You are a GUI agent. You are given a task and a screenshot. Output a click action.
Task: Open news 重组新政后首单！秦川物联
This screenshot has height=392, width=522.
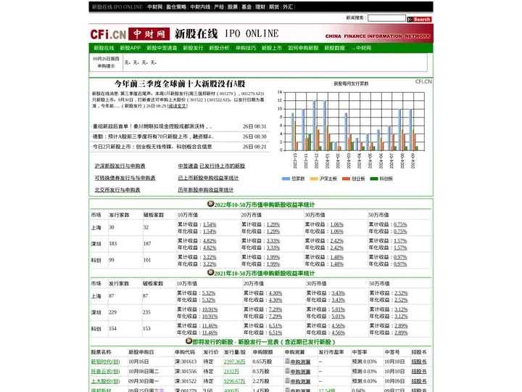coord(152,126)
